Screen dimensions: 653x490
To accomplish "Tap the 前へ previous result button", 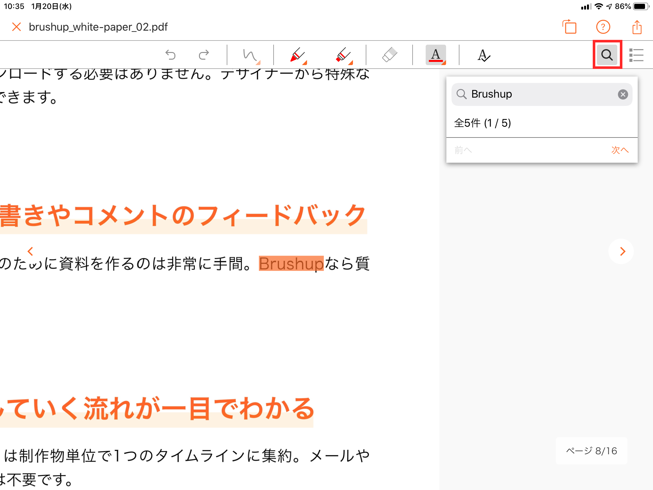I will 463,150.
